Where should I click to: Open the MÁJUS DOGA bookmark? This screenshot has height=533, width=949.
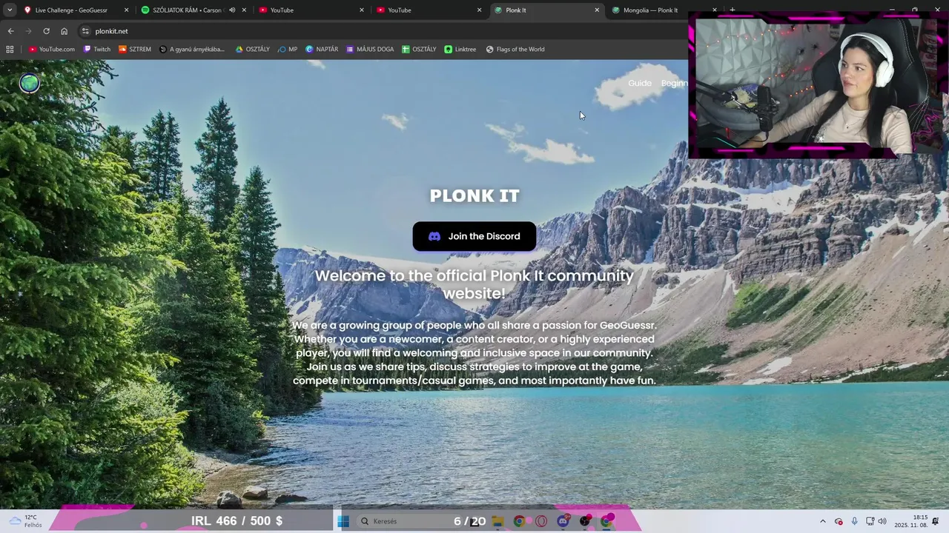point(370,50)
